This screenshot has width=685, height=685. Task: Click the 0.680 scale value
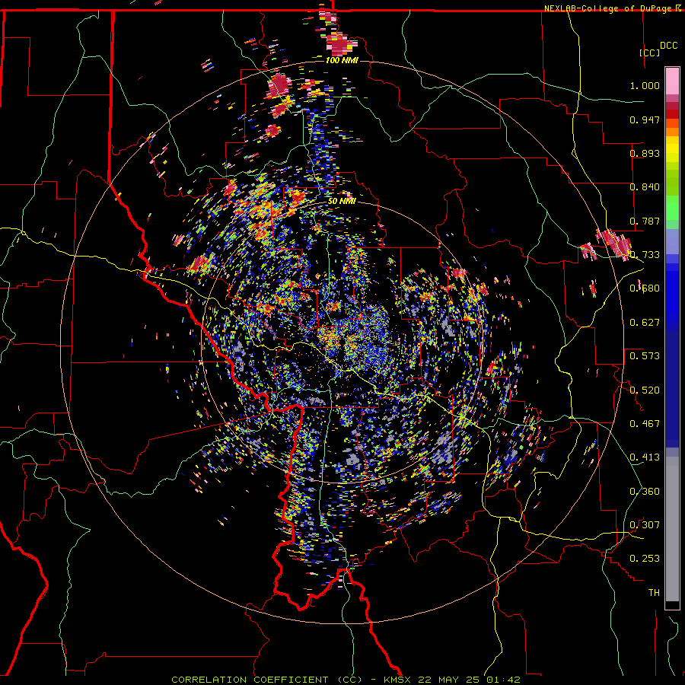[x=645, y=288]
